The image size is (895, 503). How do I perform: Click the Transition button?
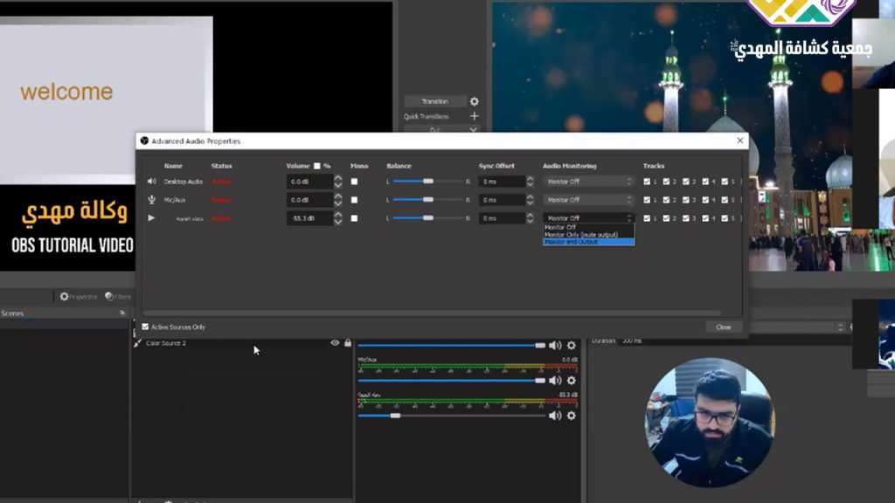coord(434,101)
